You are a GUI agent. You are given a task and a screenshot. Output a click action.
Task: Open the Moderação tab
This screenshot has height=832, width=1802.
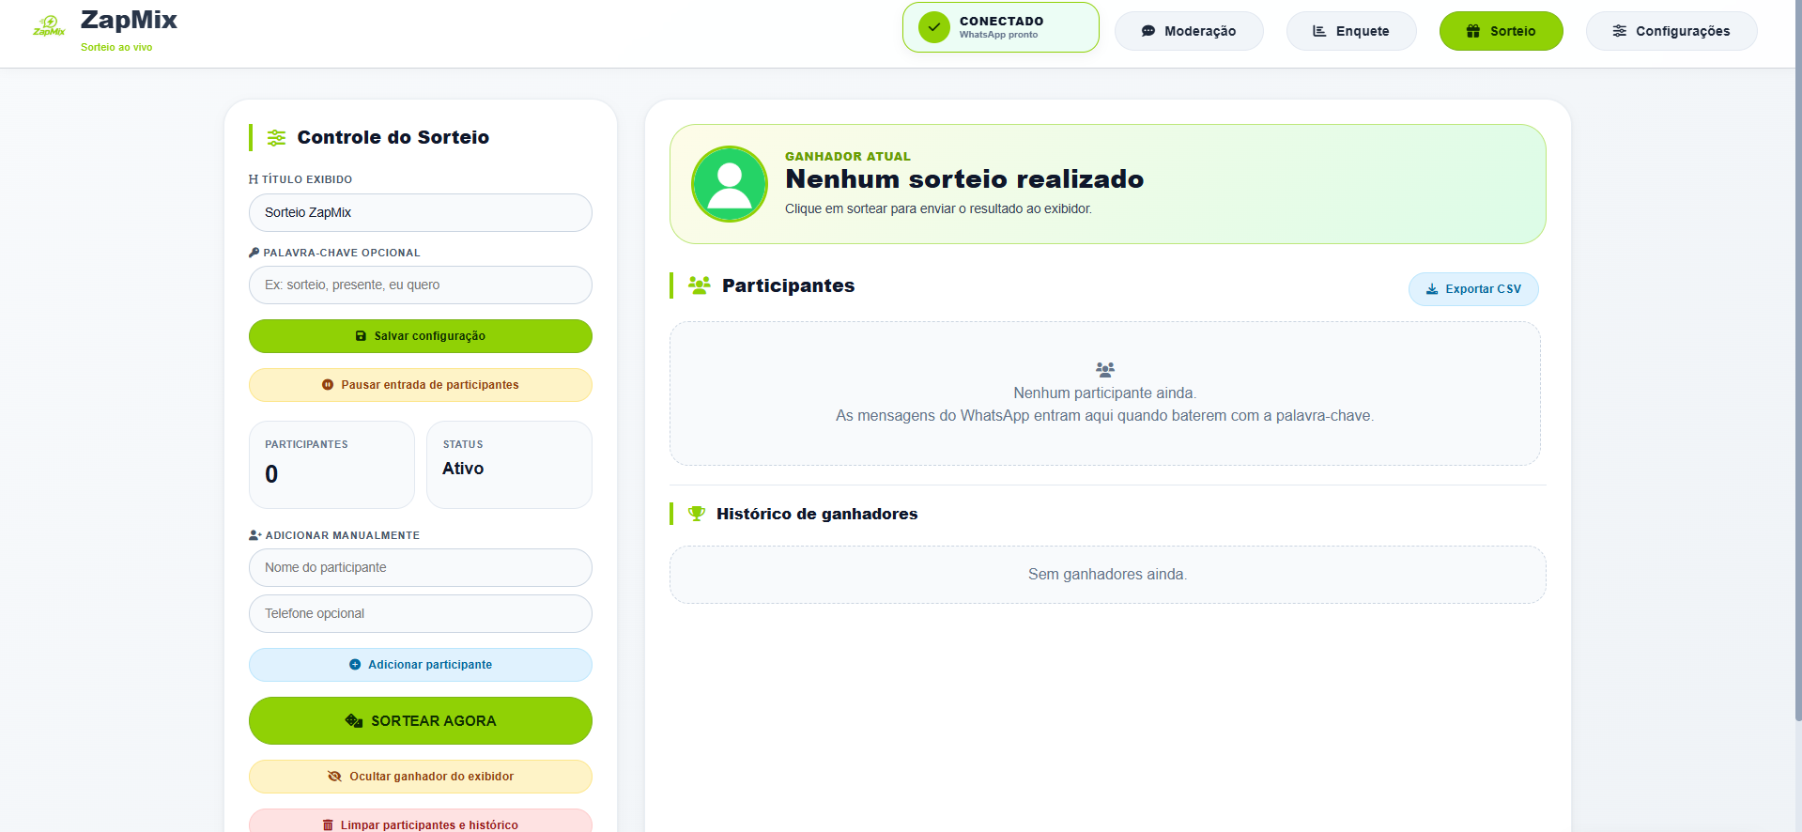1189,31
